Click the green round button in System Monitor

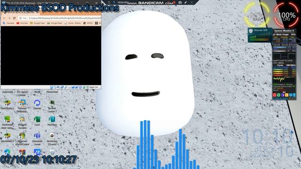pos(278,95)
